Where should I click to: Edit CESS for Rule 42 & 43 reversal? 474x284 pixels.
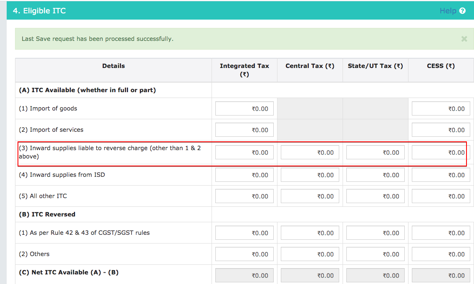(x=441, y=233)
